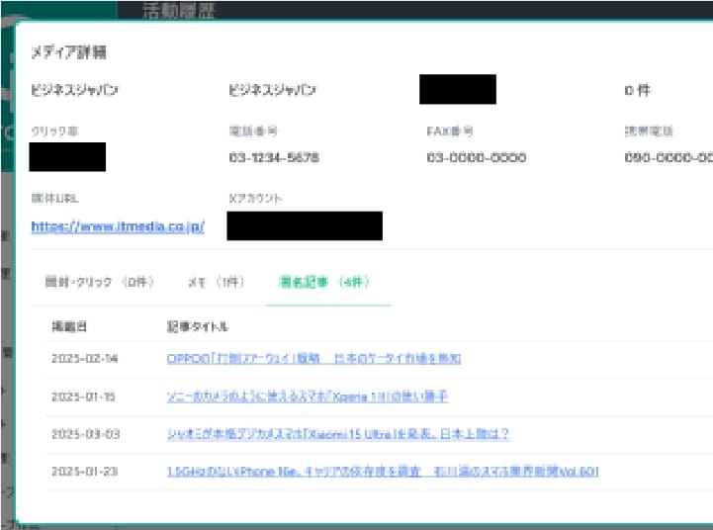The image size is (713, 530).
Task: Click the クリック率 field label
Action: click(54, 132)
